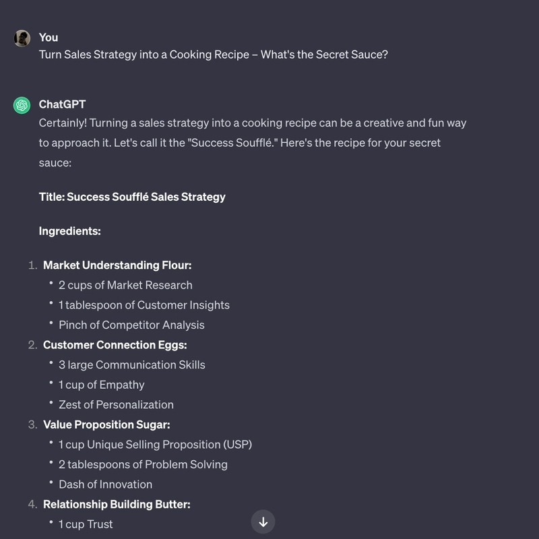Click '1 tablespoon of Customer Insights' bullet
The image size is (539, 539).
point(144,305)
